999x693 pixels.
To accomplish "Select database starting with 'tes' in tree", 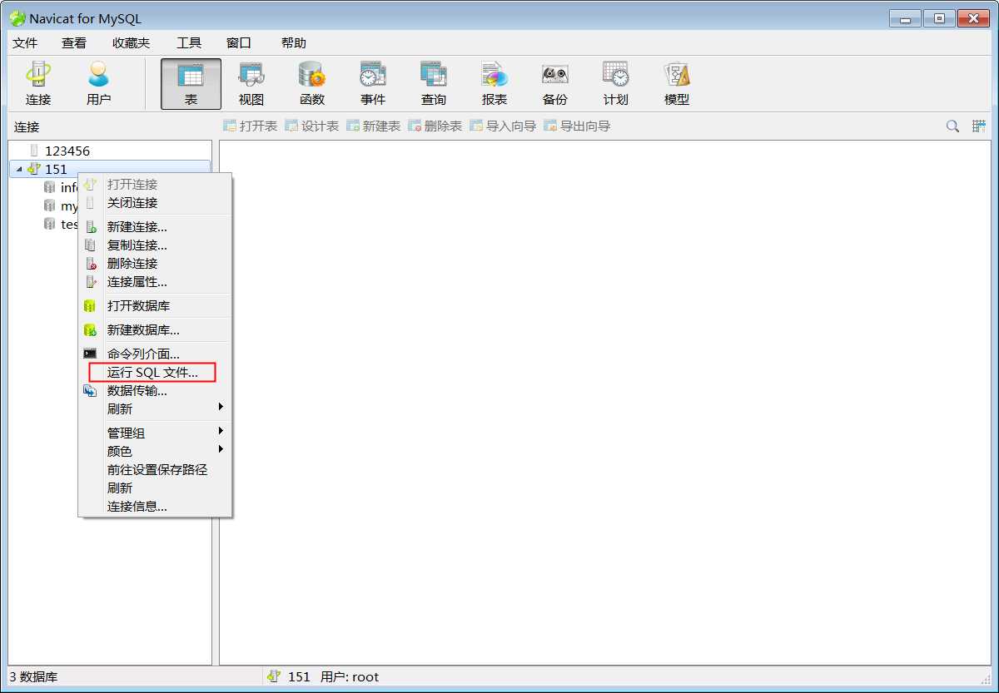I will [x=69, y=225].
